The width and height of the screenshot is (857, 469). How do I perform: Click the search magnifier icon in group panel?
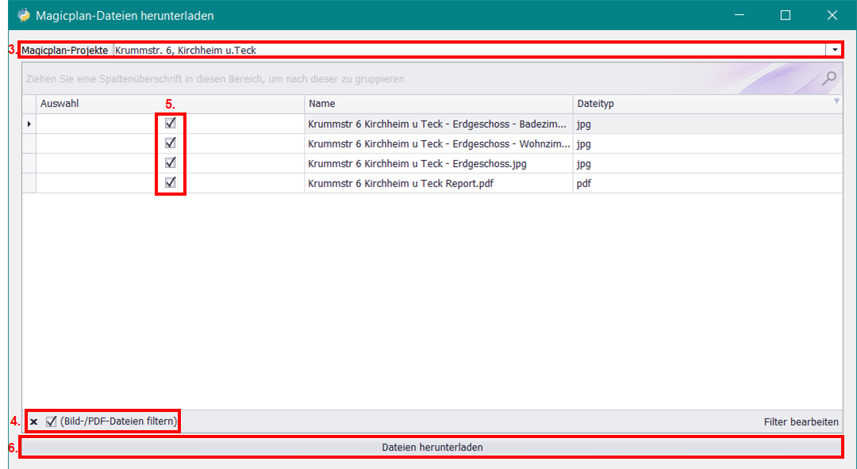click(x=829, y=78)
